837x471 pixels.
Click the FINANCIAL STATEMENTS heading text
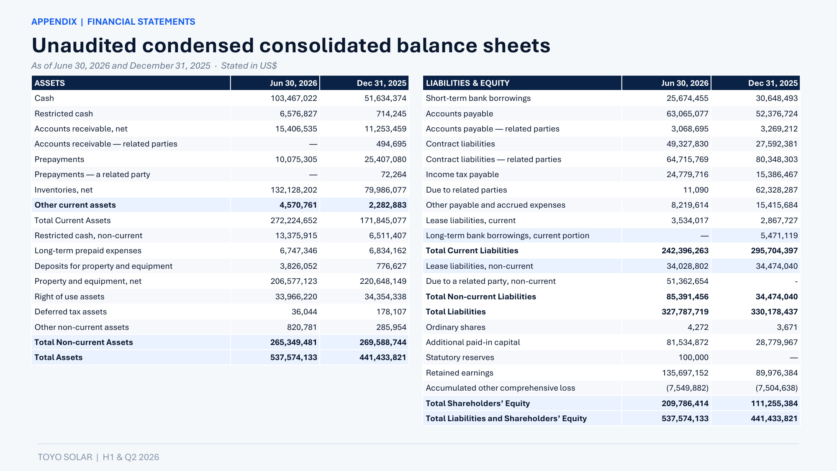click(x=141, y=22)
